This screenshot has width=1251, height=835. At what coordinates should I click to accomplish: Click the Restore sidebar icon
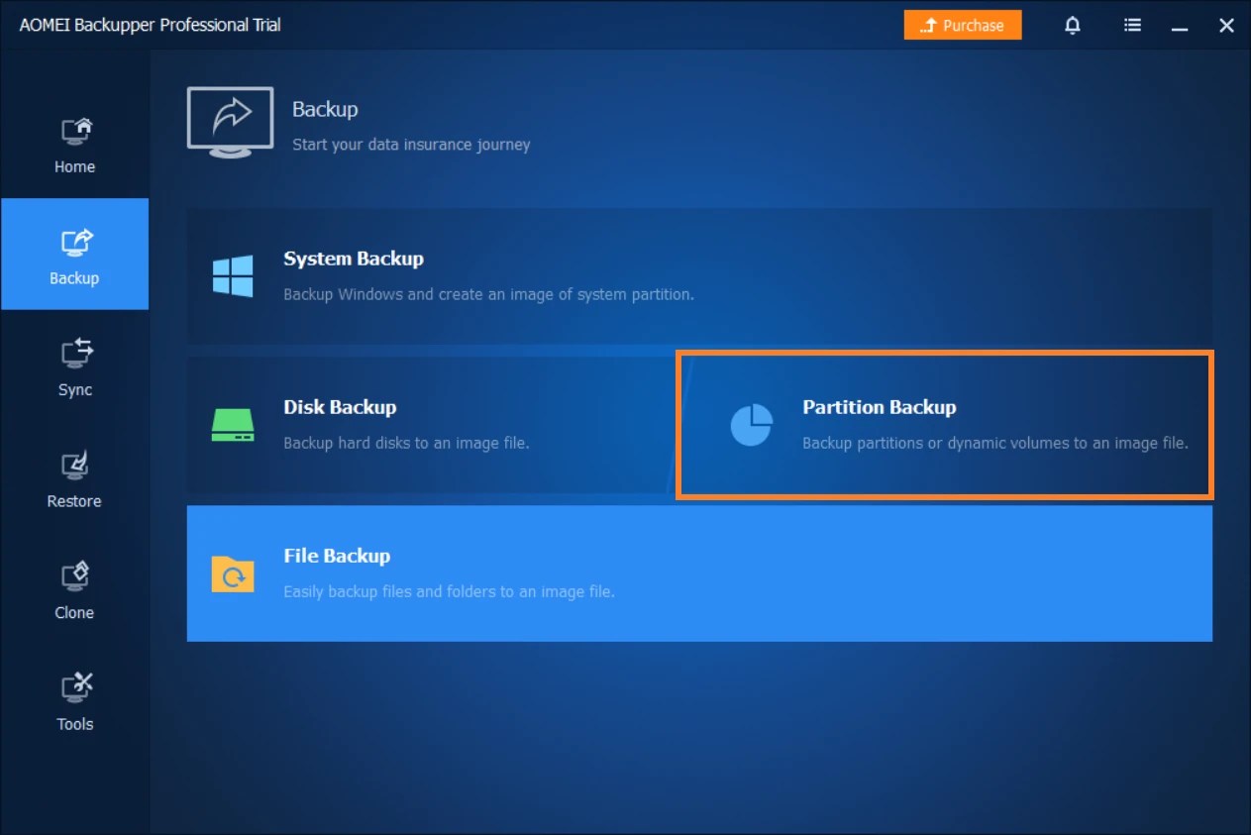click(x=74, y=464)
